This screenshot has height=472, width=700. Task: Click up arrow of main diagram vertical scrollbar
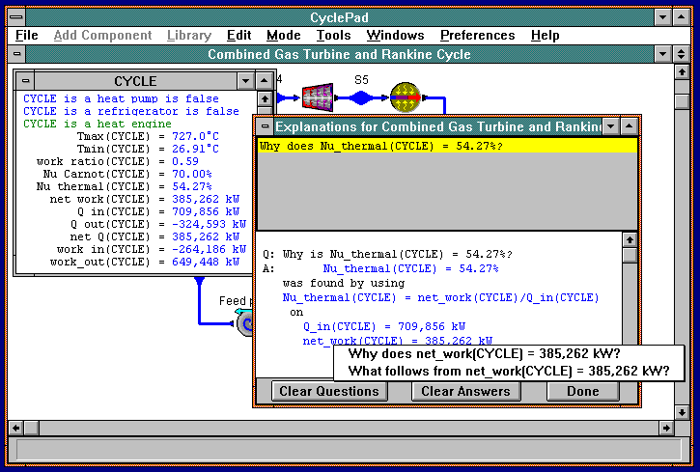[x=682, y=71]
